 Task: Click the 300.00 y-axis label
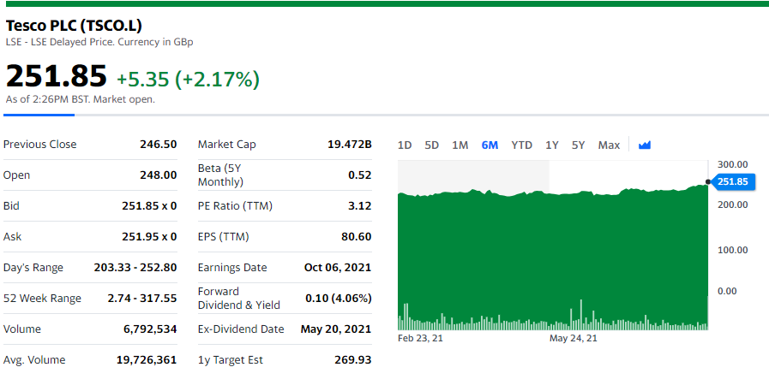[x=733, y=164]
